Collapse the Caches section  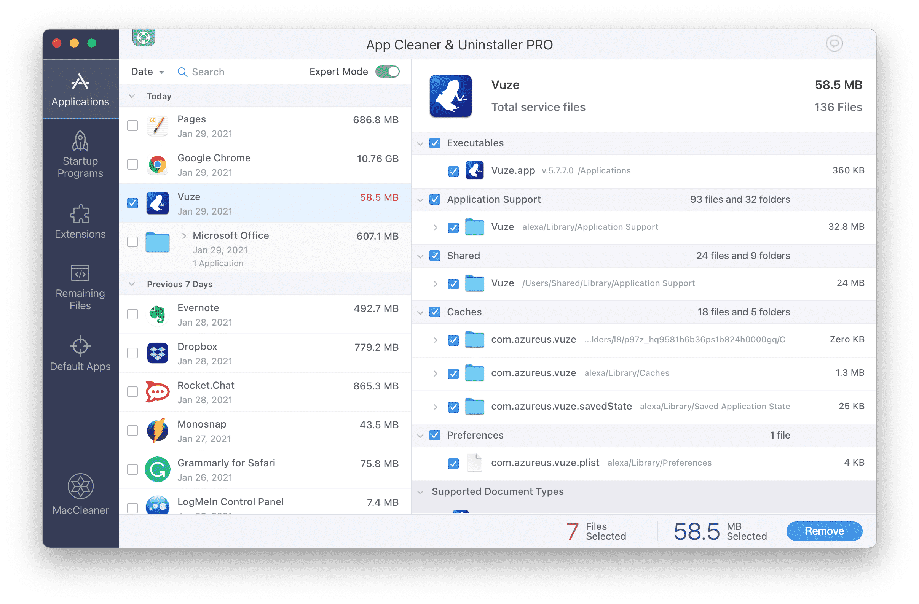(422, 312)
